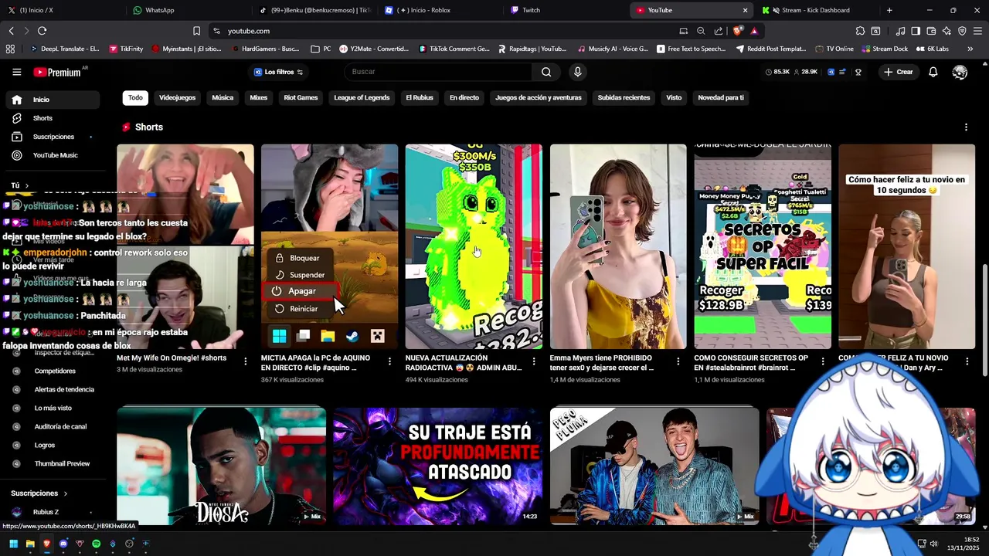Click the taskbar volume icon
Screen dimensions: 989x556
pos(933,544)
